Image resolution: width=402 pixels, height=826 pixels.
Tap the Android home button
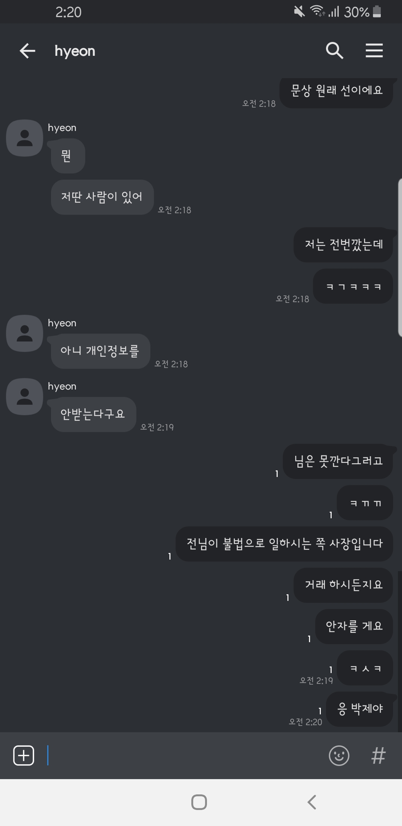199,802
